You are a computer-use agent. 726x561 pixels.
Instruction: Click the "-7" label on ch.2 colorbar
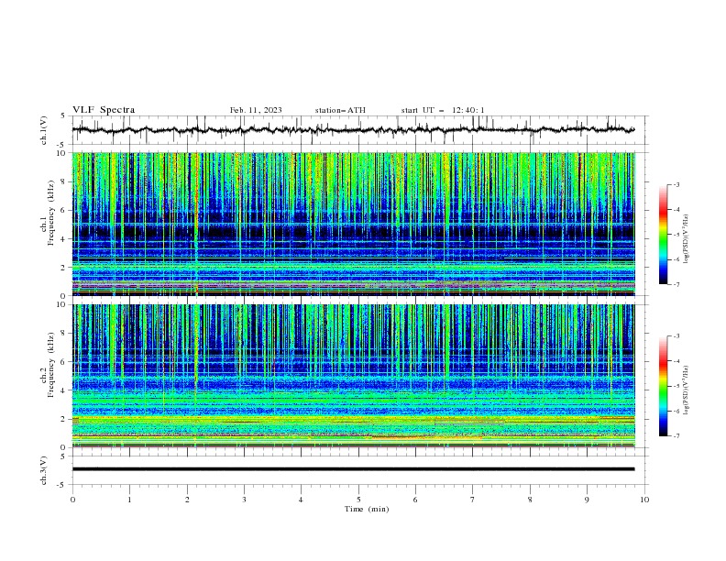click(676, 436)
